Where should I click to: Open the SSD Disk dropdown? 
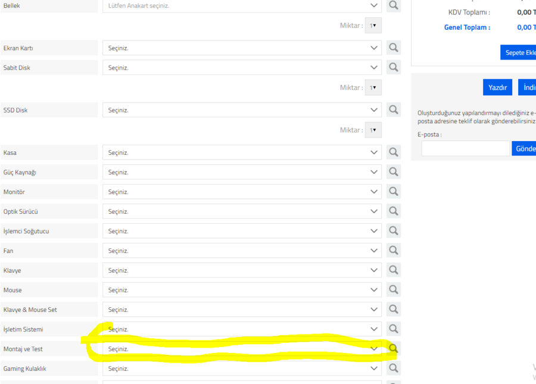click(242, 110)
